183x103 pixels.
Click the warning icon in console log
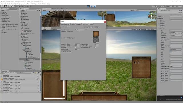pos(2,79)
